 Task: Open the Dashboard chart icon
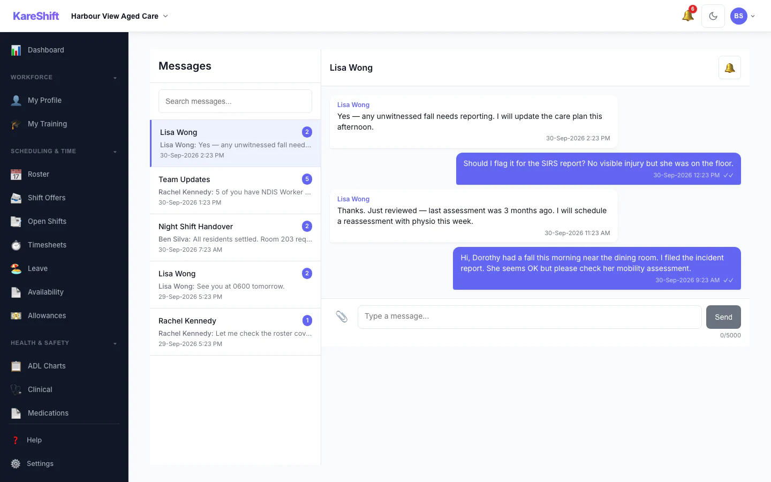(16, 50)
